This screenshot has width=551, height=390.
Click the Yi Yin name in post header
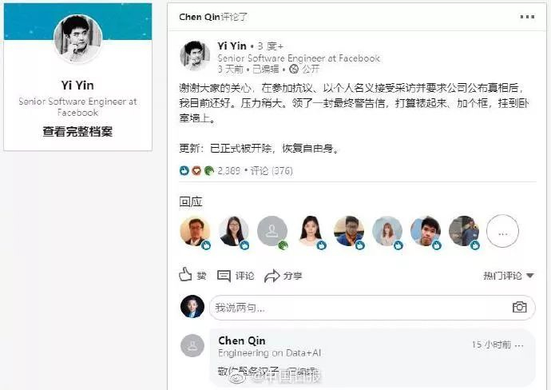click(x=232, y=46)
